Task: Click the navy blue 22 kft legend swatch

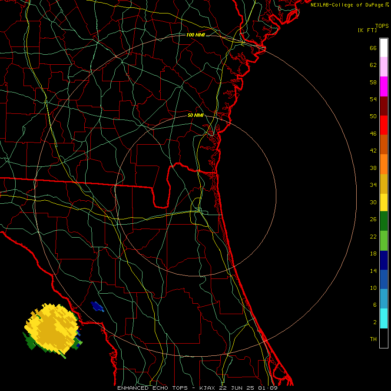Action: click(384, 260)
